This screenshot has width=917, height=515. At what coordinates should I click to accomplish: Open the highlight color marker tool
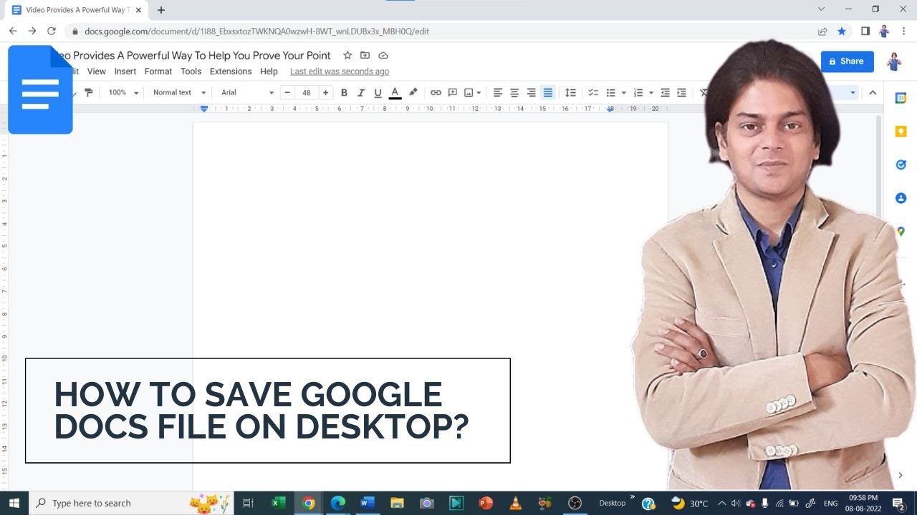(x=413, y=92)
